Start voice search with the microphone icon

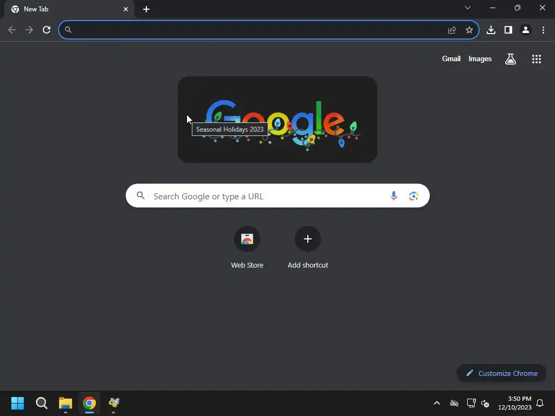393,196
